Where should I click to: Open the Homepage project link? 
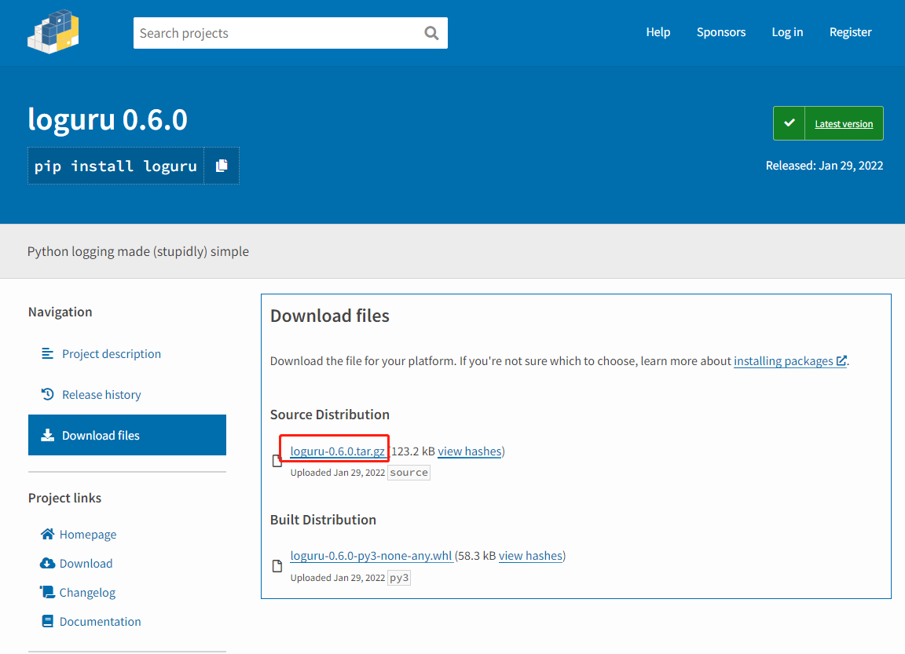click(88, 534)
